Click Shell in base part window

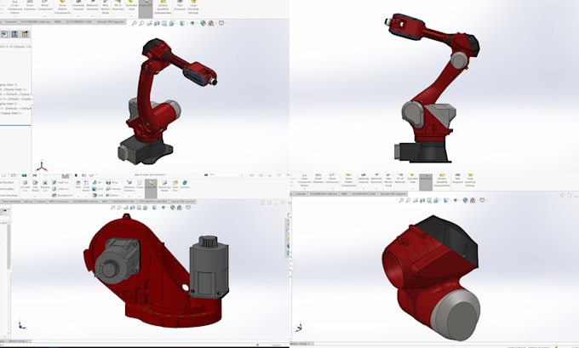(x=98, y=195)
